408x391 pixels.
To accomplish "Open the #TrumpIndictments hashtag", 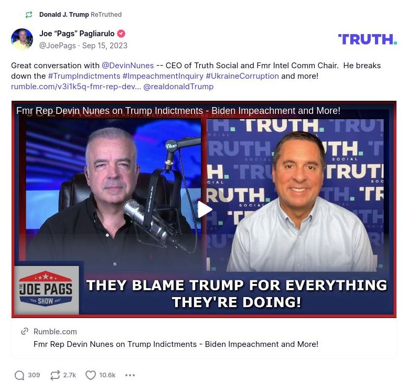I will click(84, 76).
